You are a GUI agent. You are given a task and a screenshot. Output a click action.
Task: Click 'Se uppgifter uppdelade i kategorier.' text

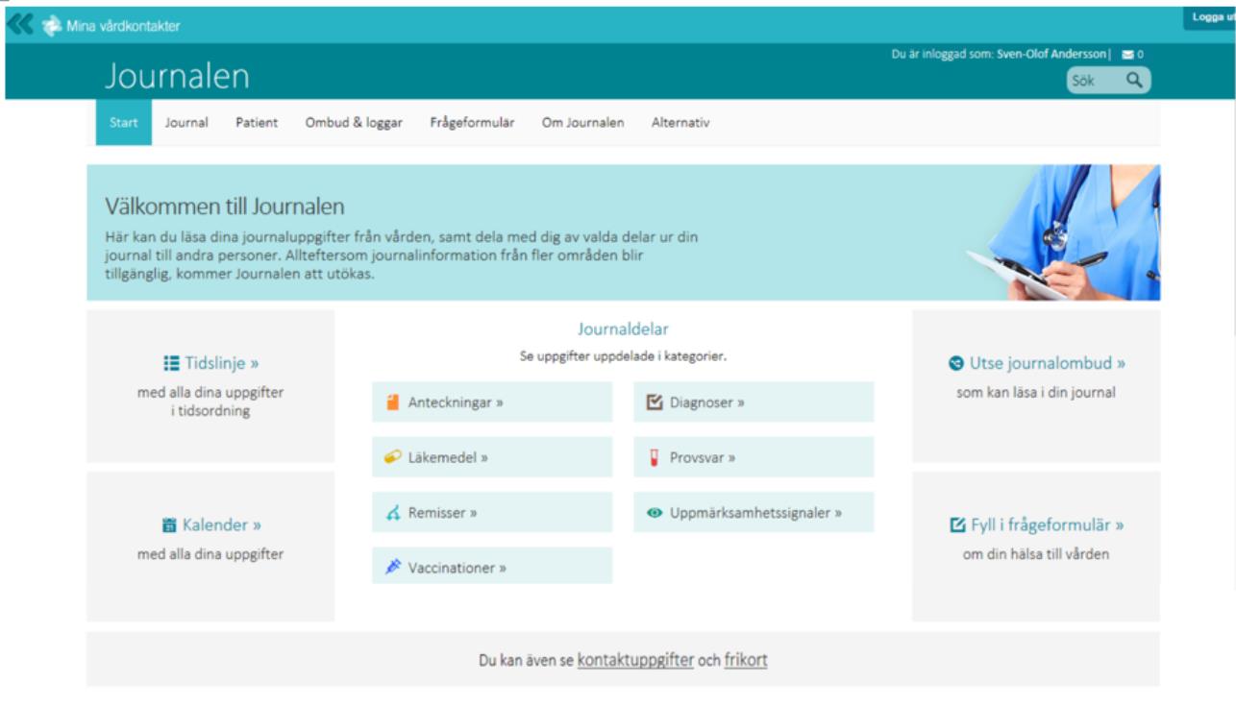[x=623, y=356]
